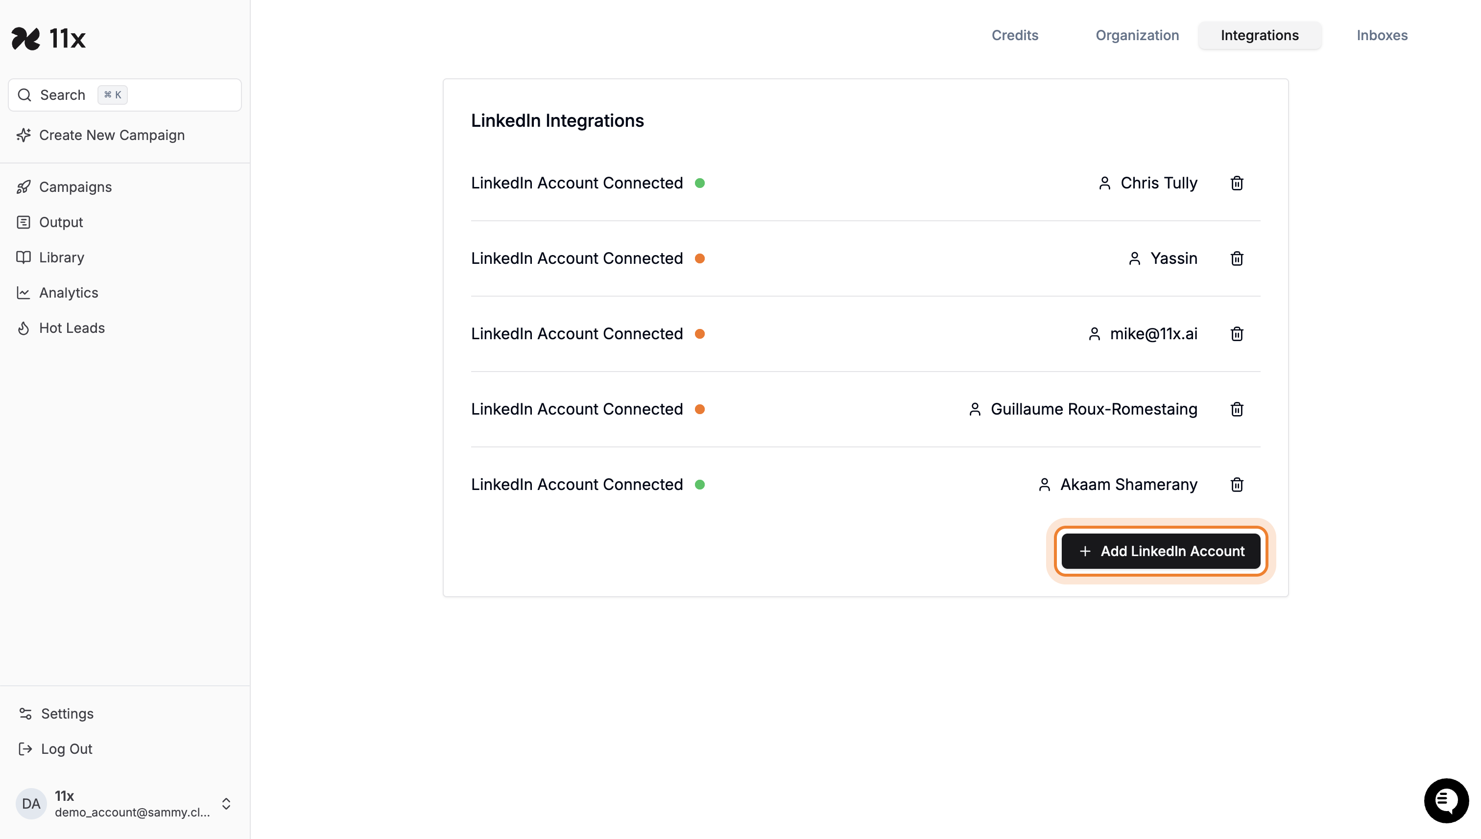The image size is (1481, 839).
Task: Click the demo_account email text
Action: tap(132, 812)
